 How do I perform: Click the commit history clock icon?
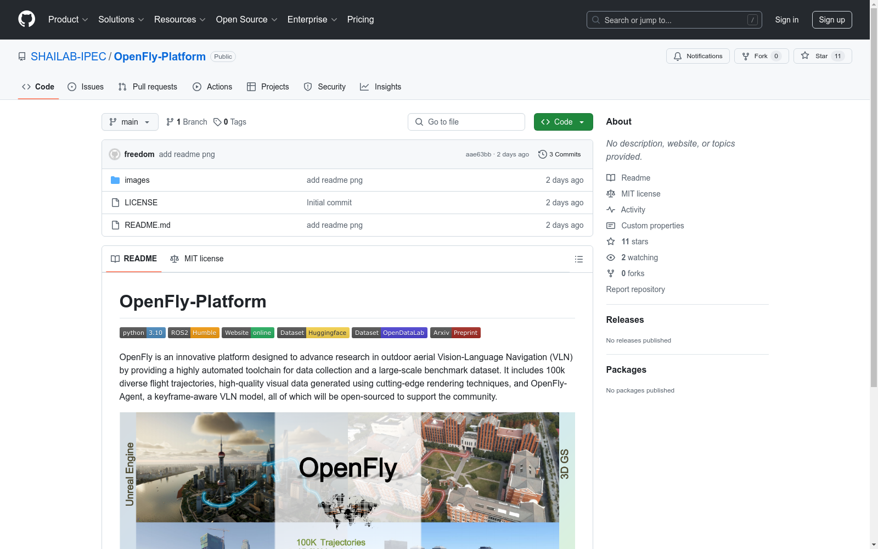point(543,154)
